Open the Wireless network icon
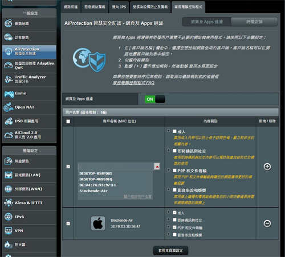285x257 pixels. click(x=8, y=161)
